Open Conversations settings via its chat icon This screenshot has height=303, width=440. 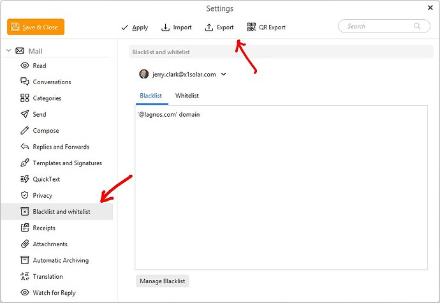pyautogui.click(x=25, y=82)
